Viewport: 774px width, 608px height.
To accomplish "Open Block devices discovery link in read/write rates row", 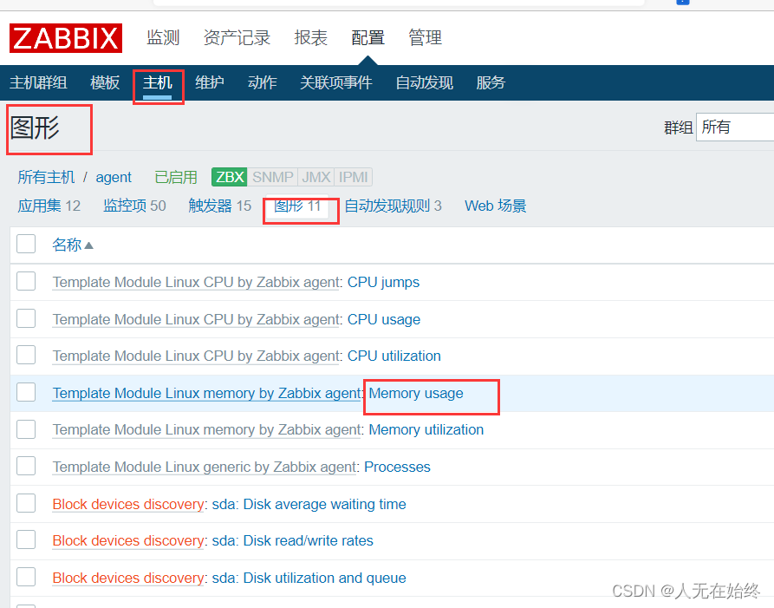I will pyautogui.click(x=128, y=540).
